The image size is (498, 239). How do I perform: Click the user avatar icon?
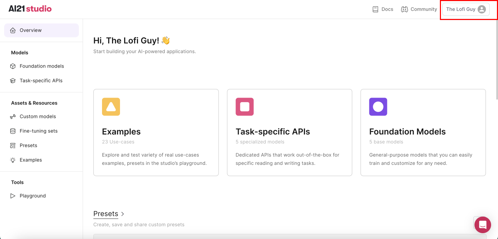[x=482, y=9]
